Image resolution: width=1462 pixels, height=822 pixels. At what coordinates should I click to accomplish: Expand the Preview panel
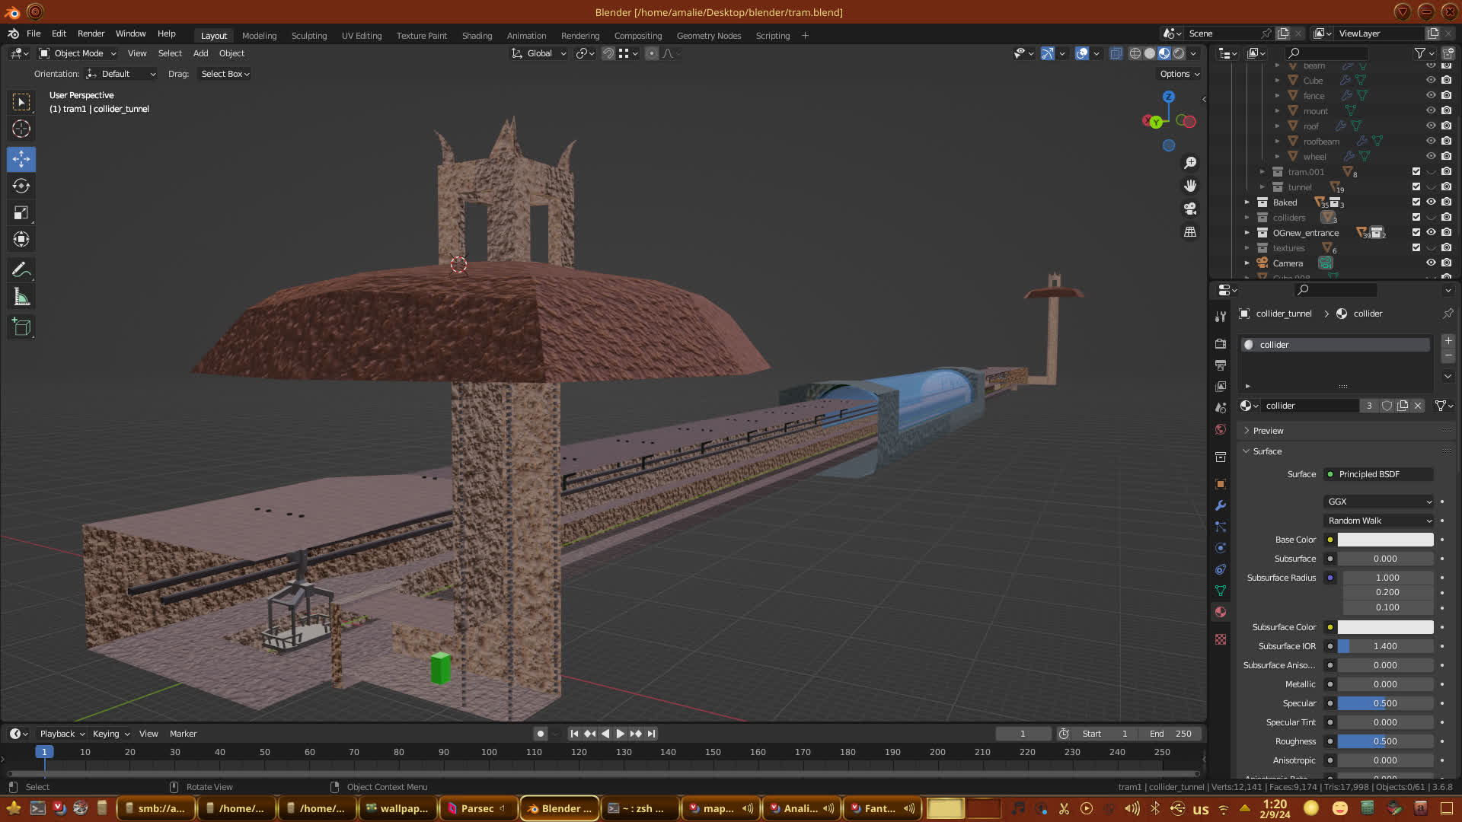1268,431
